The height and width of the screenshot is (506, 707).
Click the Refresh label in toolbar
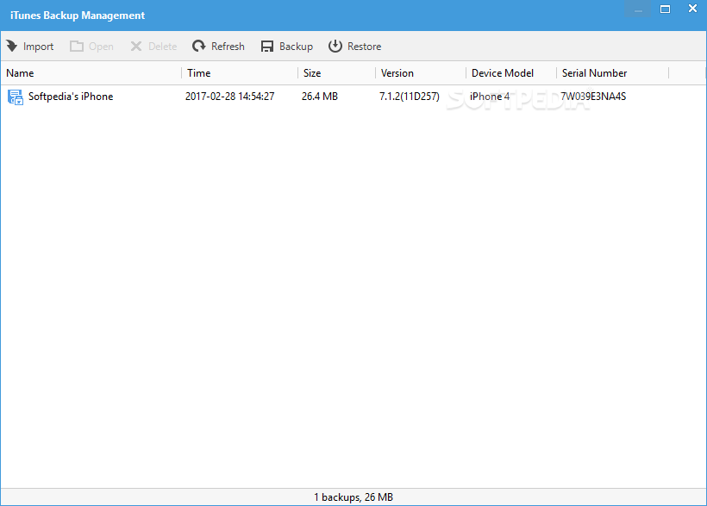[228, 47]
